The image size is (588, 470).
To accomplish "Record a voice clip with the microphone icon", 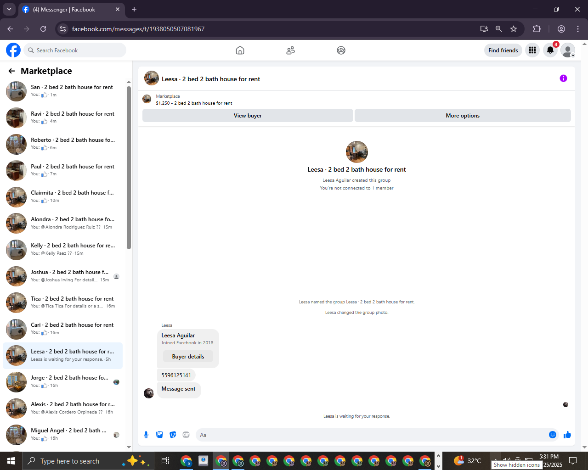I will 146,435.
